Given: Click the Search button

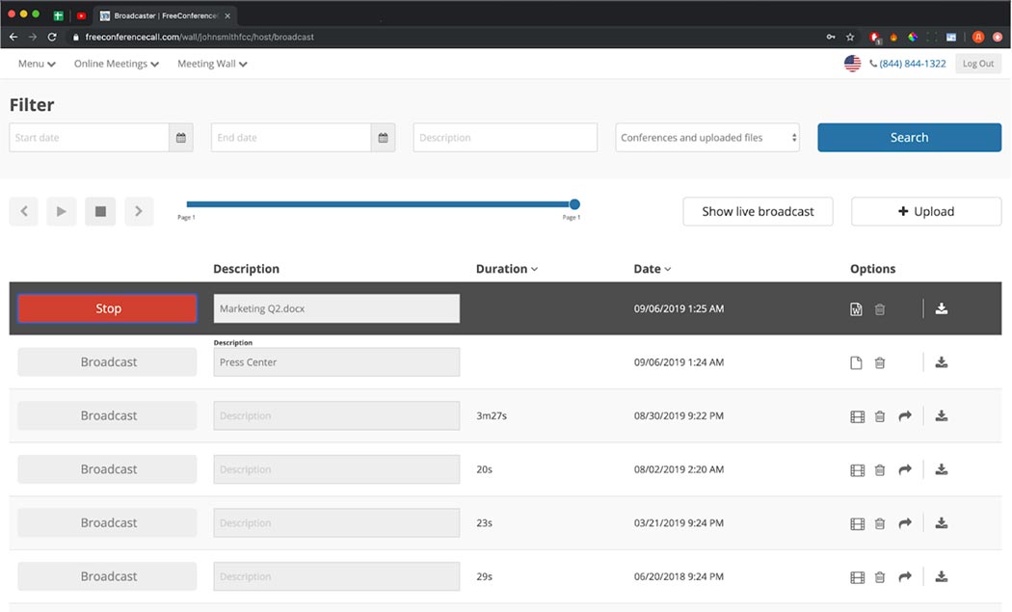Looking at the screenshot, I should 908,137.
